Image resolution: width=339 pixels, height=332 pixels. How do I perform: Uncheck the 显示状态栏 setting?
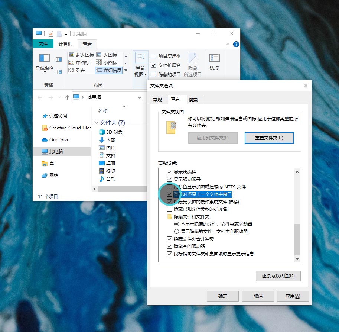[169, 172]
